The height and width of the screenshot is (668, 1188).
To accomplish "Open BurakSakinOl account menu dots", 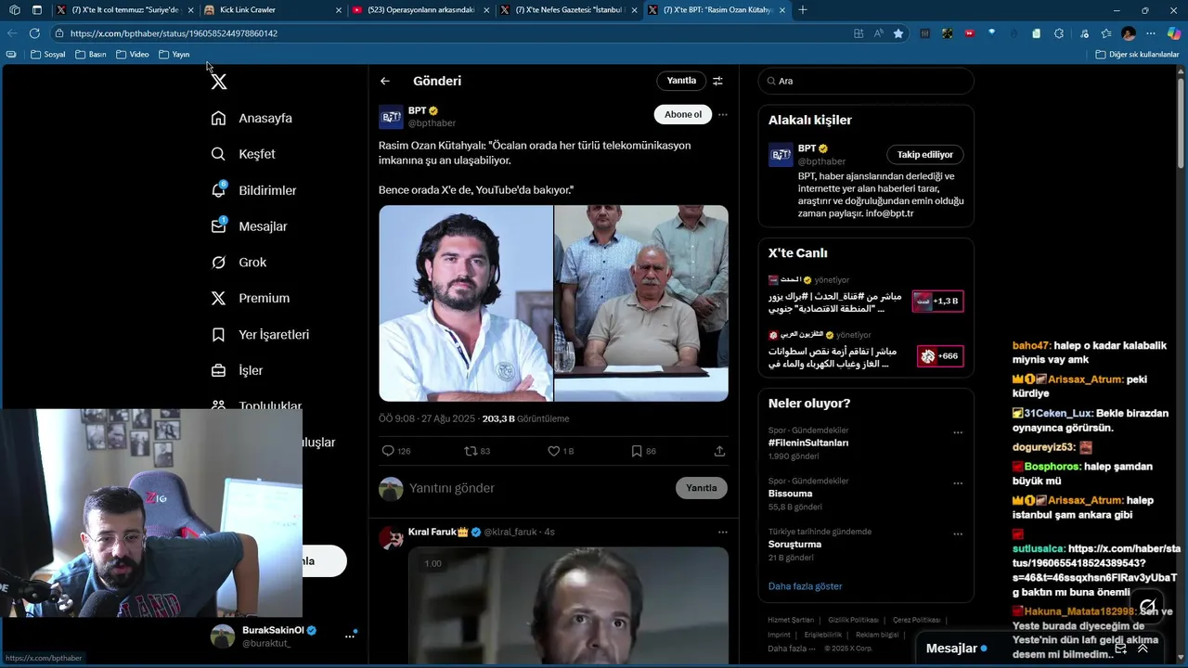I will click(x=350, y=636).
